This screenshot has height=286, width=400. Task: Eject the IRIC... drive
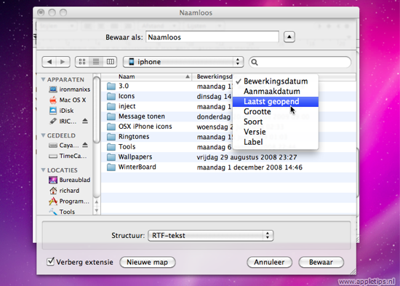[x=85, y=121]
